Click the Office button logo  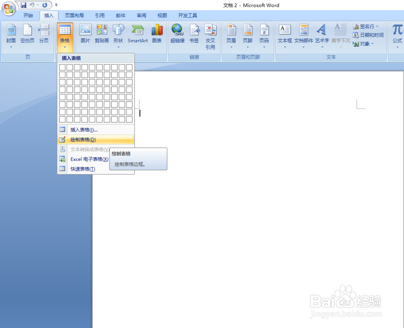pyautogui.click(x=8, y=8)
